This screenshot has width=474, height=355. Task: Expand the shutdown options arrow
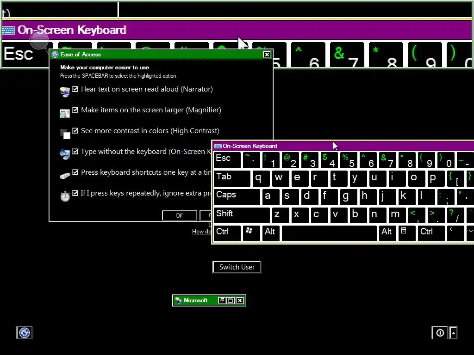pyautogui.click(x=453, y=333)
